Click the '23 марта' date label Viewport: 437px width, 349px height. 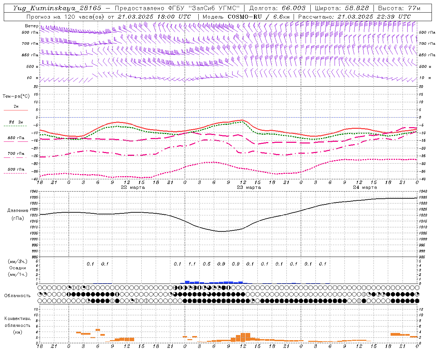tap(249, 187)
